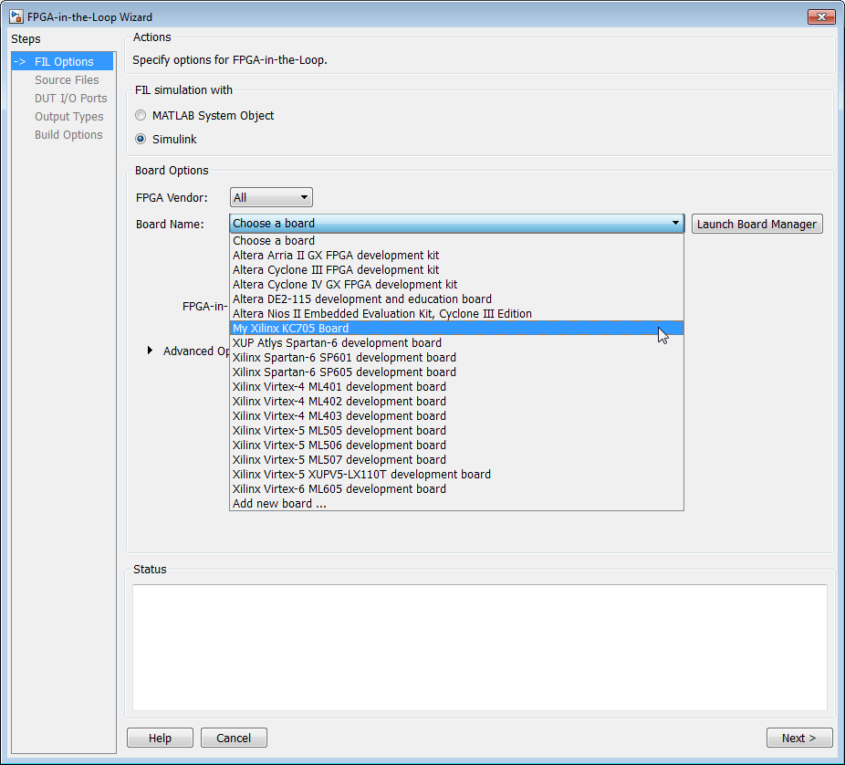
Task: Pick Xilinx Virtex-5 ML506 development board
Action: click(x=456, y=445)
